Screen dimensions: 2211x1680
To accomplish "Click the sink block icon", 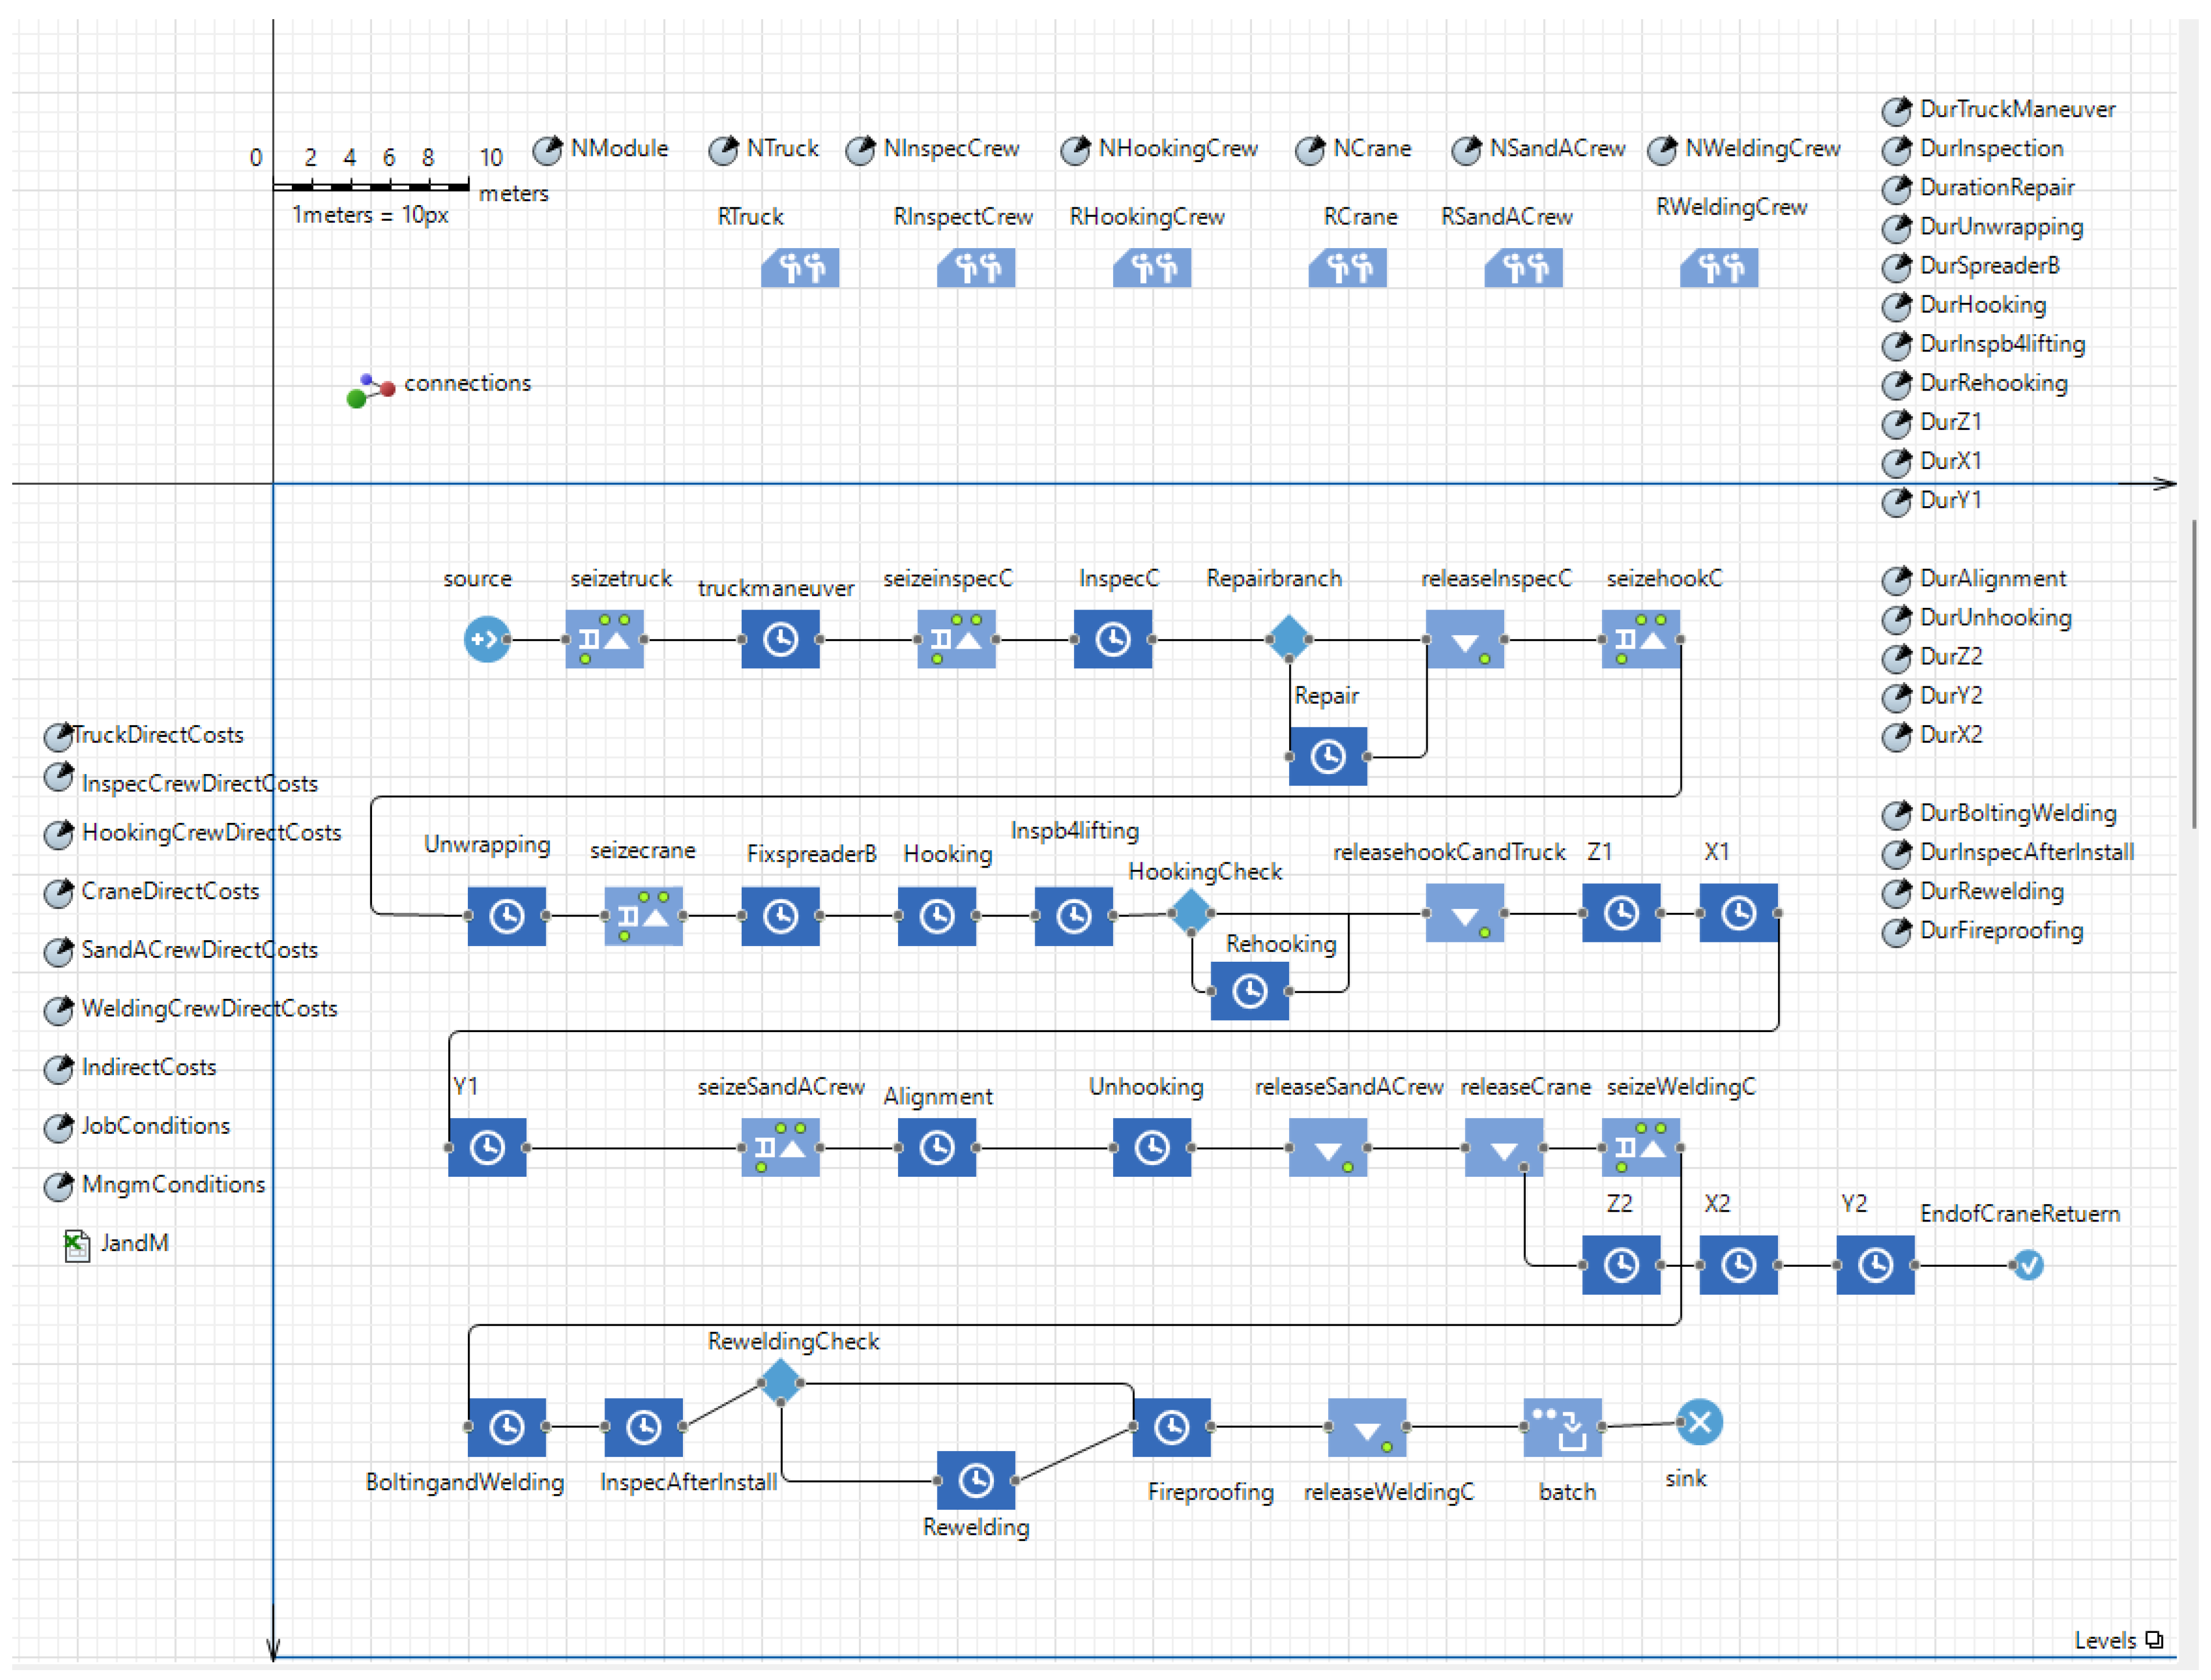I will (1698, 1422).
